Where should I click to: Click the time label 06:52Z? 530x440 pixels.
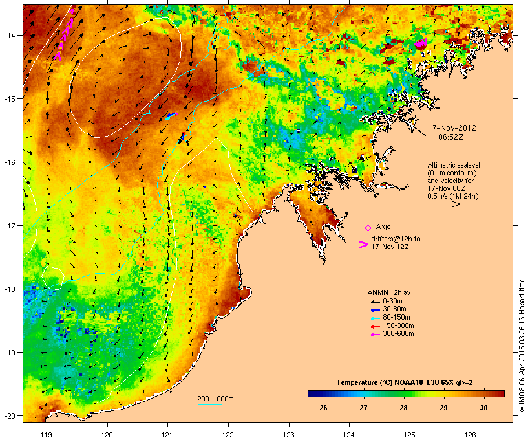(x=451, y=137)
